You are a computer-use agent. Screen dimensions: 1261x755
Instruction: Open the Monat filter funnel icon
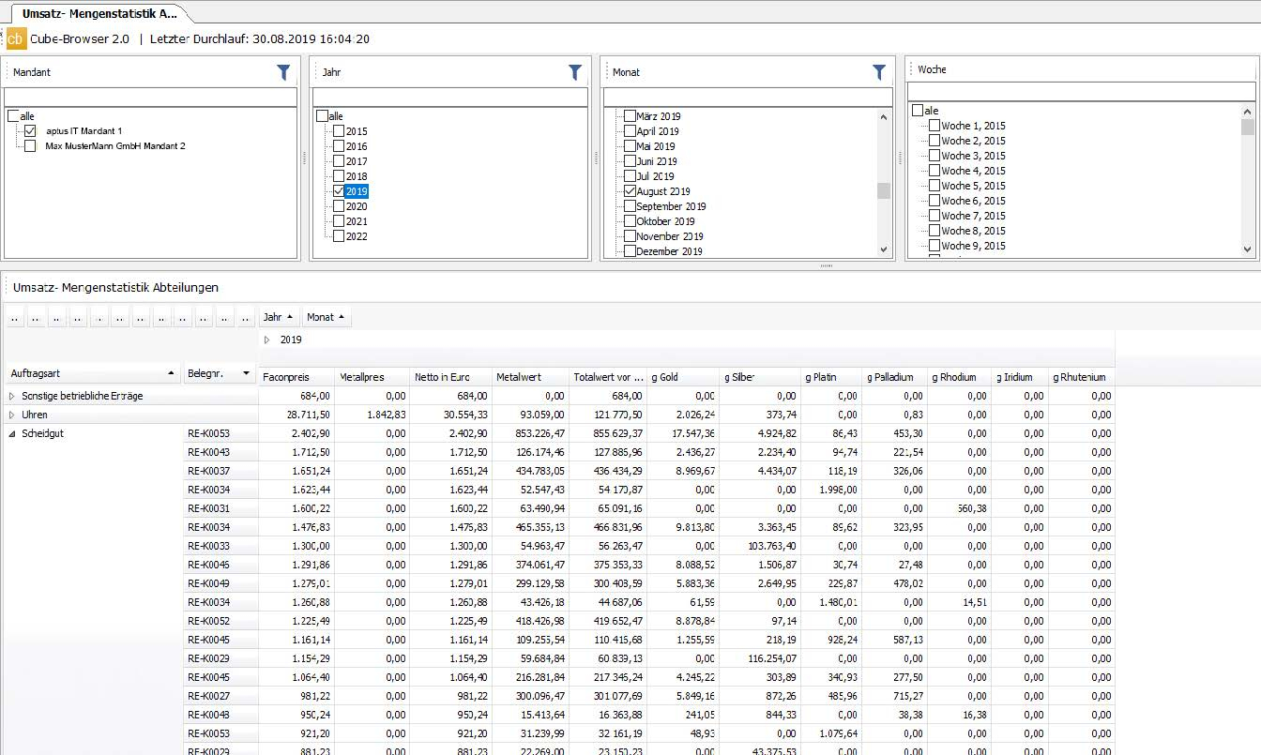click(x=878, y=72)
